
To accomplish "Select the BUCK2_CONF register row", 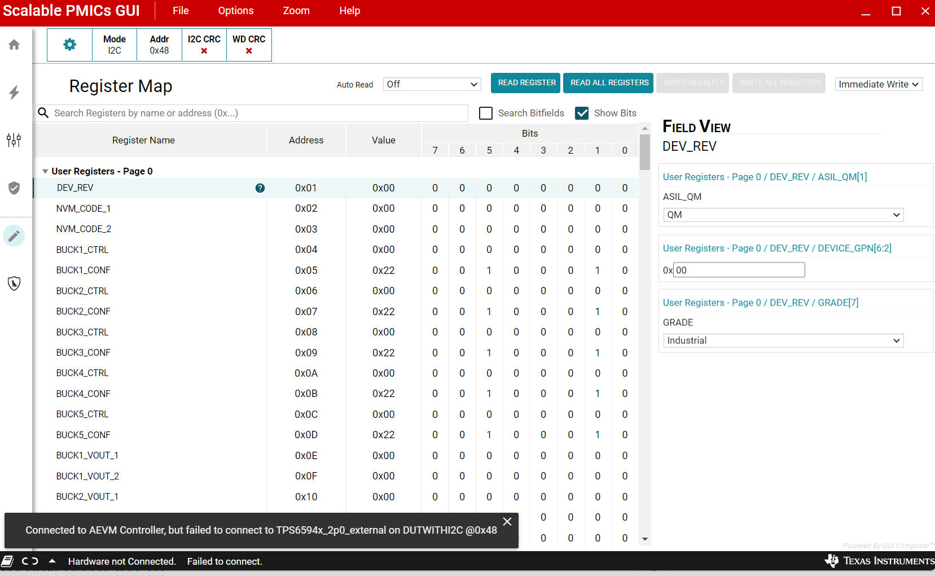I will pos(336,312).
